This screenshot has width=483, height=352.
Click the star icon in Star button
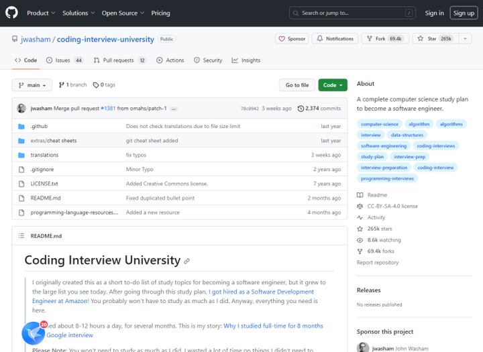click(x=420, y=38)
